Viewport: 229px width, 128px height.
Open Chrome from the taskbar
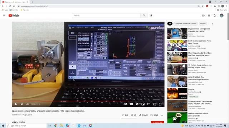(x=56, y=126)
